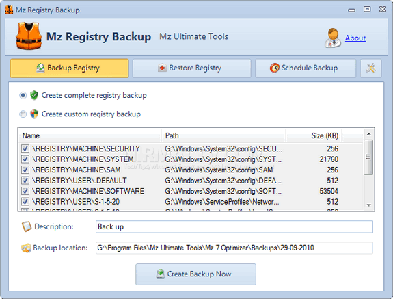Click the size value 53504
The height and width of the screenshot is (299, 393).
click(329, 191)
